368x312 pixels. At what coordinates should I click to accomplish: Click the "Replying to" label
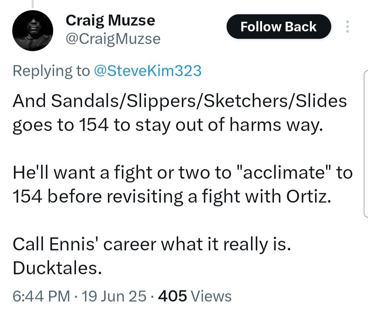tap(51, 71)
